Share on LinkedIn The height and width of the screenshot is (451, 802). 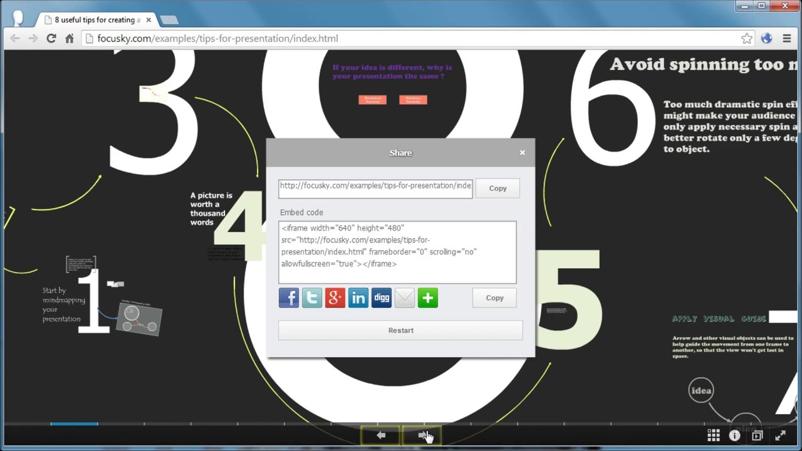click(358, 298)
